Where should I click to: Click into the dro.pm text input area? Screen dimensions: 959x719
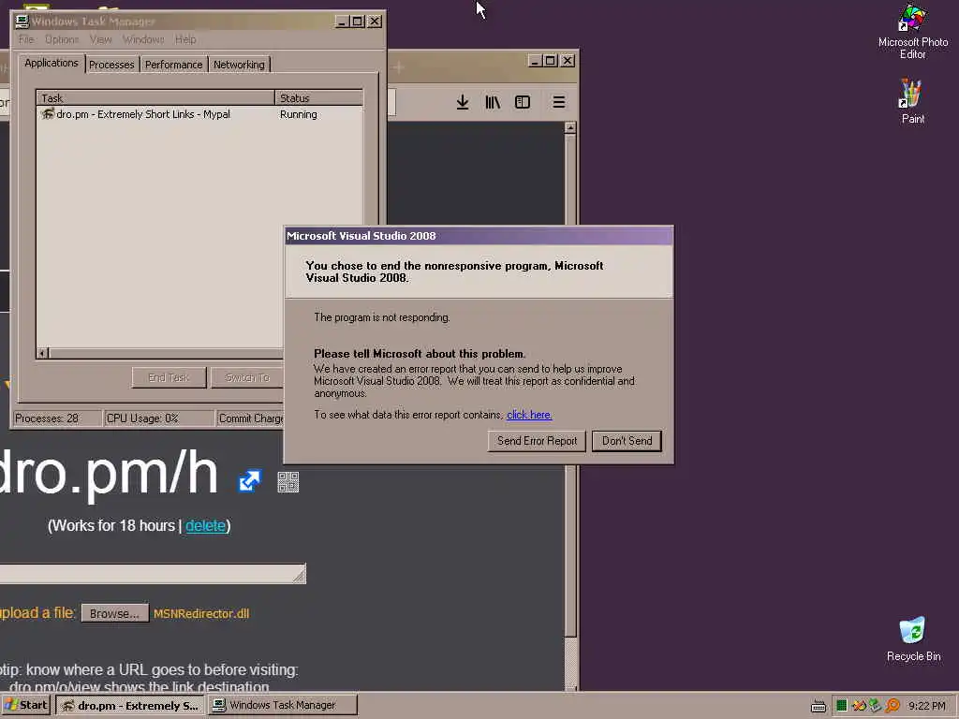click(x=153, y=574)
